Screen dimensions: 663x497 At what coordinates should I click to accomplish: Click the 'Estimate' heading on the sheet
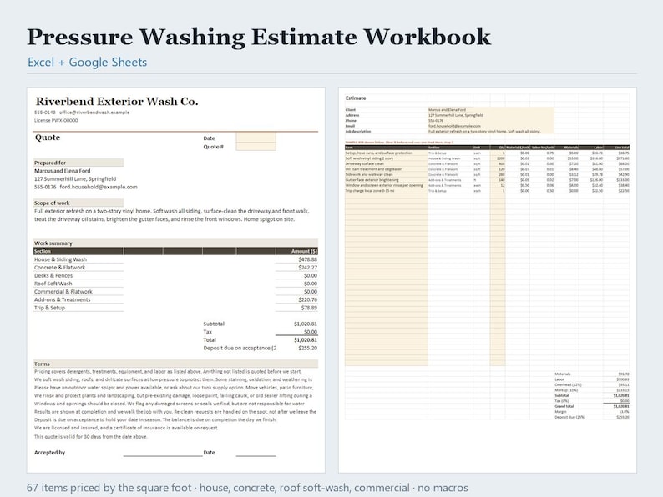pos(356,98)
